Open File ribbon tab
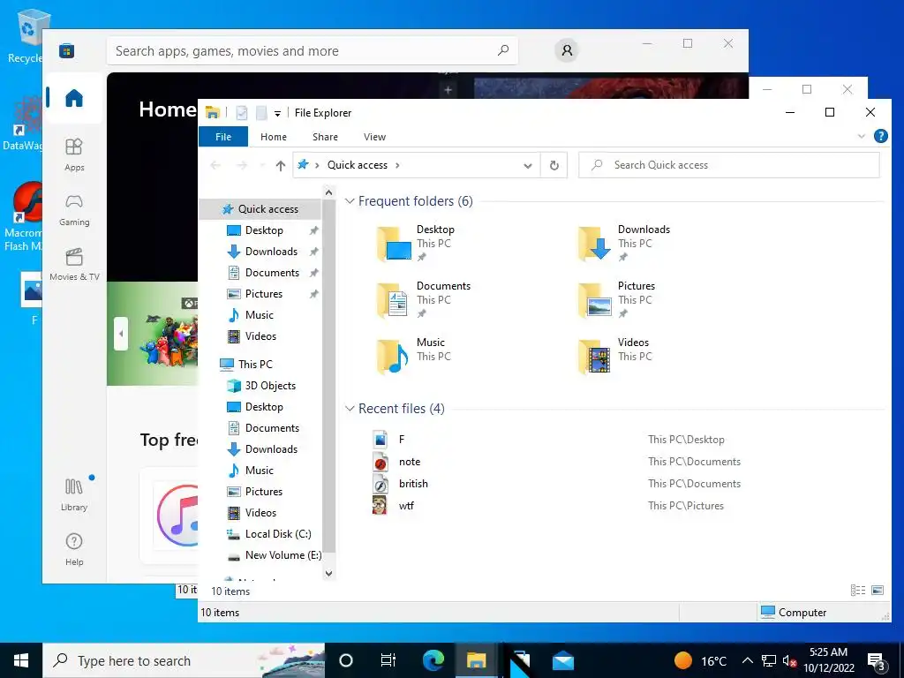Image resolution: width=904 pixels, height=678 pixels. [223, 137]
